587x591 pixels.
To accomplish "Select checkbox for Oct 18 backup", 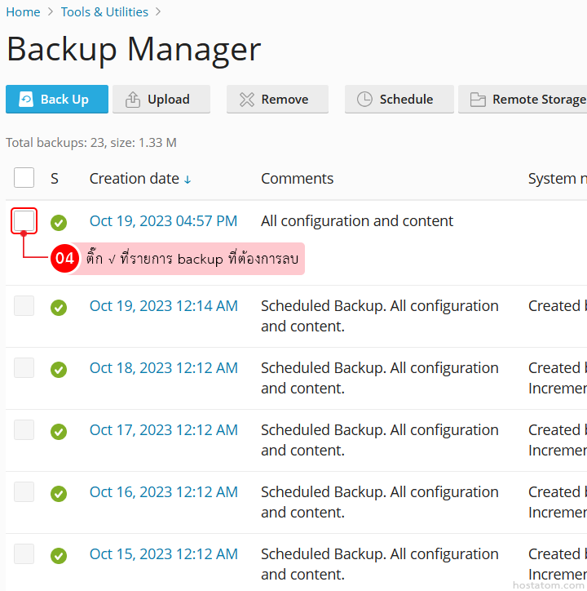I will (x=24, y=368).
